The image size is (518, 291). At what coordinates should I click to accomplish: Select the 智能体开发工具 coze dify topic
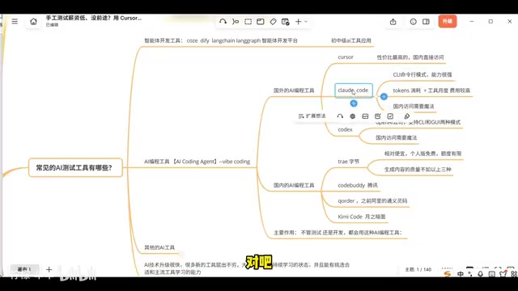[x=221, y=40]
